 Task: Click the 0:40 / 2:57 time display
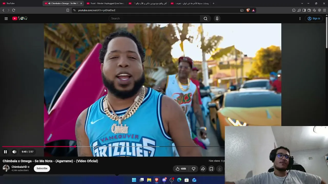[x=28, y=152]
